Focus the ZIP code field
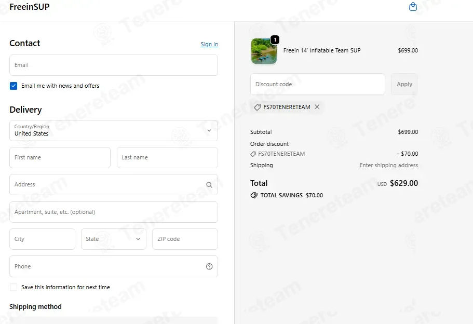Image resolution: width=473 pixels, height=324 pixels. pyautogui.click(x=185, y=239)
